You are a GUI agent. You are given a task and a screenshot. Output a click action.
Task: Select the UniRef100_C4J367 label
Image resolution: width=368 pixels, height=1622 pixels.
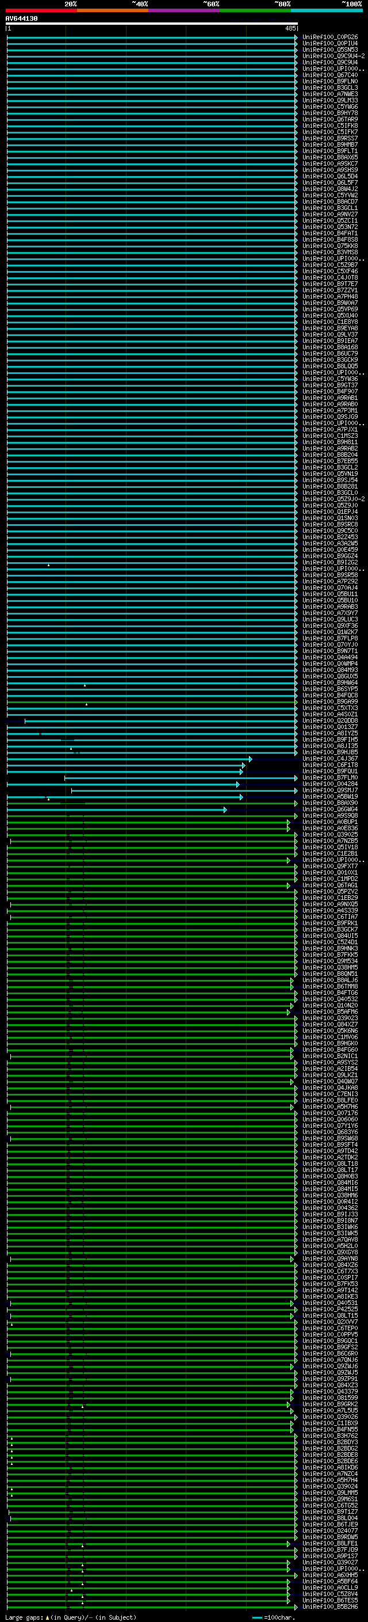(x=329, y=758)
